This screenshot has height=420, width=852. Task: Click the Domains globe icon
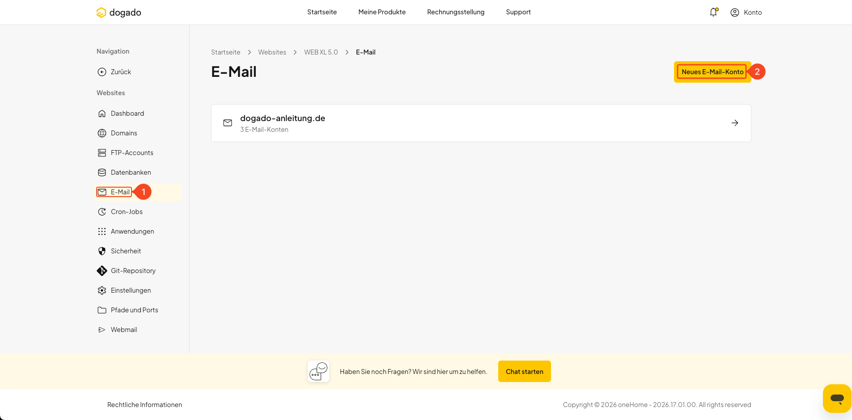pyautogui.click(x=102, y=133)
